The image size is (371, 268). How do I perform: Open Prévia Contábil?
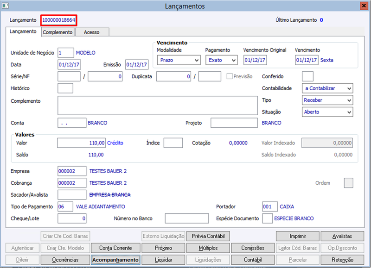(208, 236)
